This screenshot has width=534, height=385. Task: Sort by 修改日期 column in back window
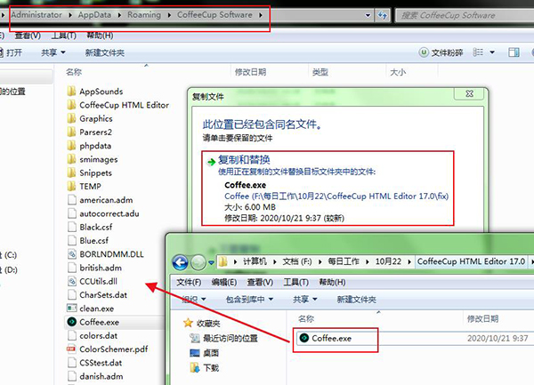pos(250,72)
